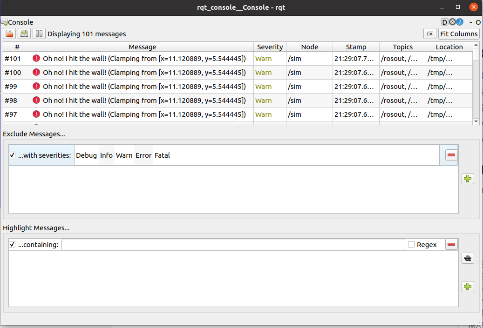Viewport: 483px width, 328px height.
Task: Clear all messages with the clear icon
Action: (430, 34)
